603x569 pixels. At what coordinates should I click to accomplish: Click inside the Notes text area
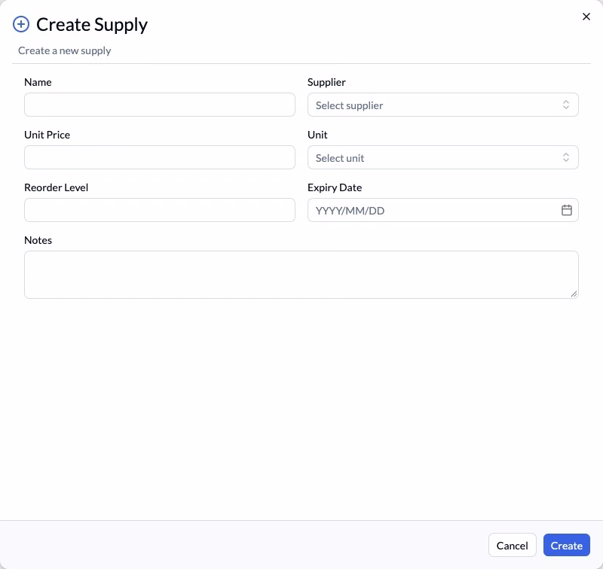(301, 275)
